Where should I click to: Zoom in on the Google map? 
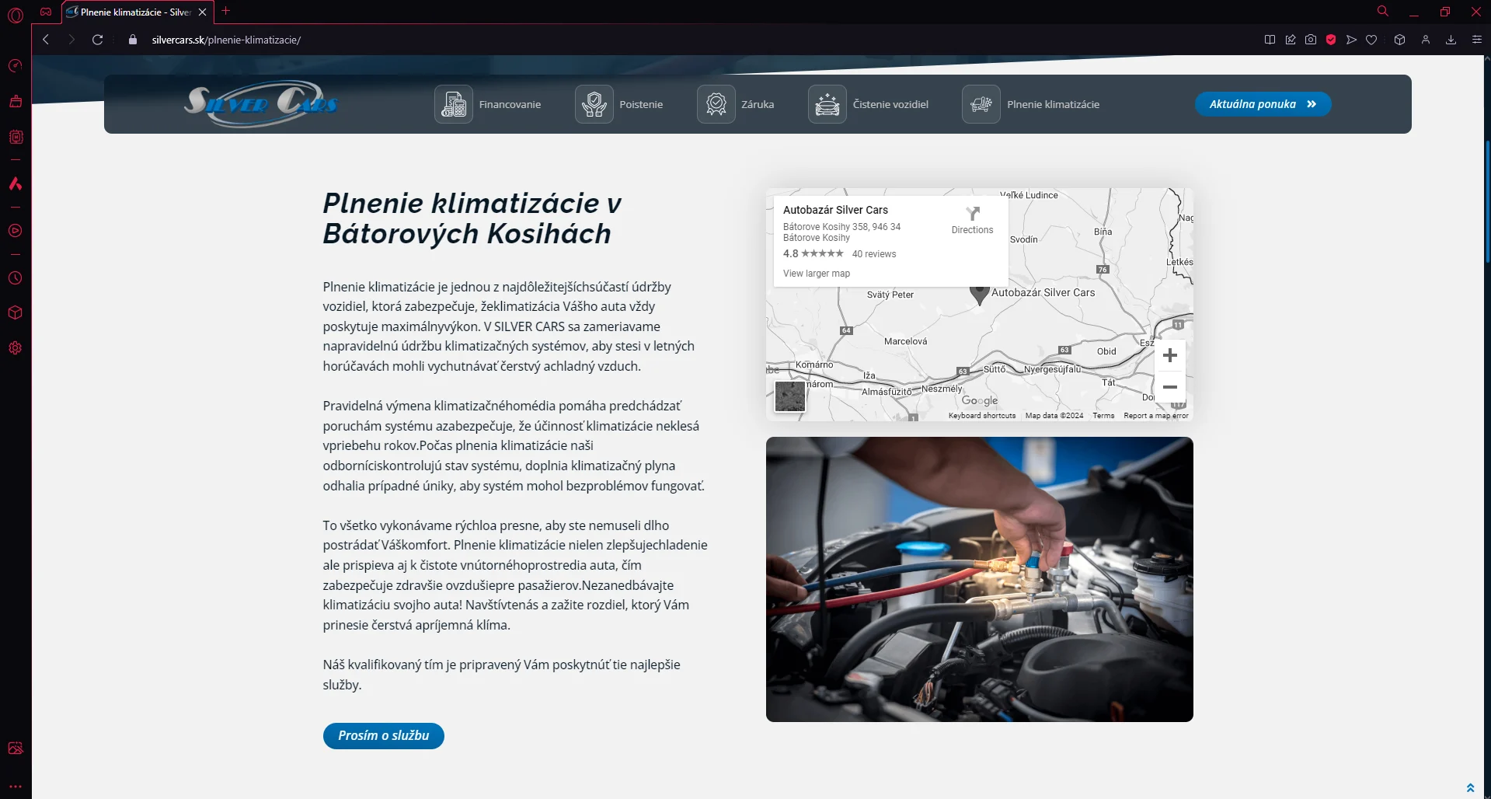coord(1169,356)
